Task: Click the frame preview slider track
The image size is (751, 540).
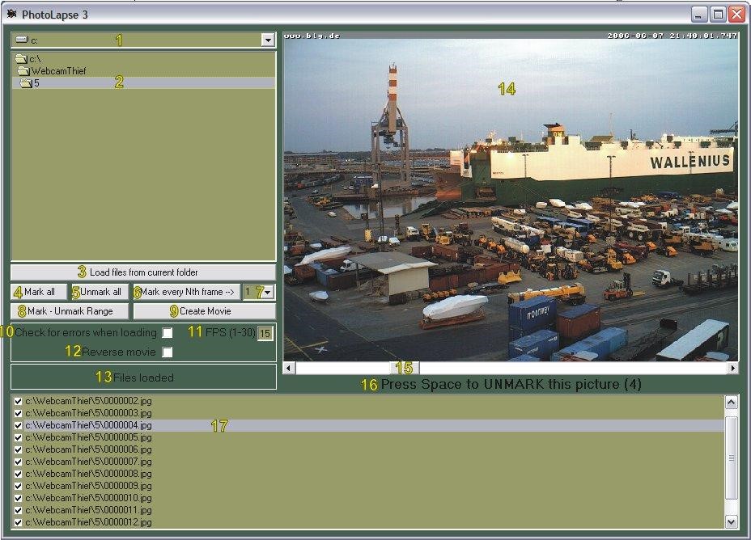Action: pos(566,369)
